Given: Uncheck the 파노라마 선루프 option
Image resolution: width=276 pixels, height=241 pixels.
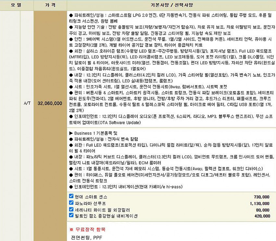Looking at the screenshot, I should (x=71, y=202).
